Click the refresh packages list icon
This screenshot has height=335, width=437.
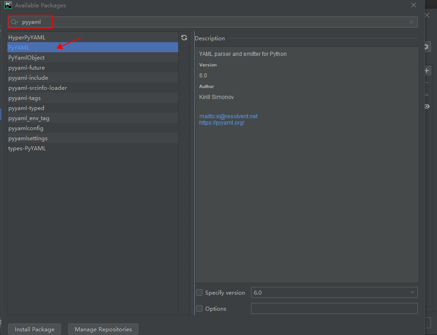click(184, 38)
